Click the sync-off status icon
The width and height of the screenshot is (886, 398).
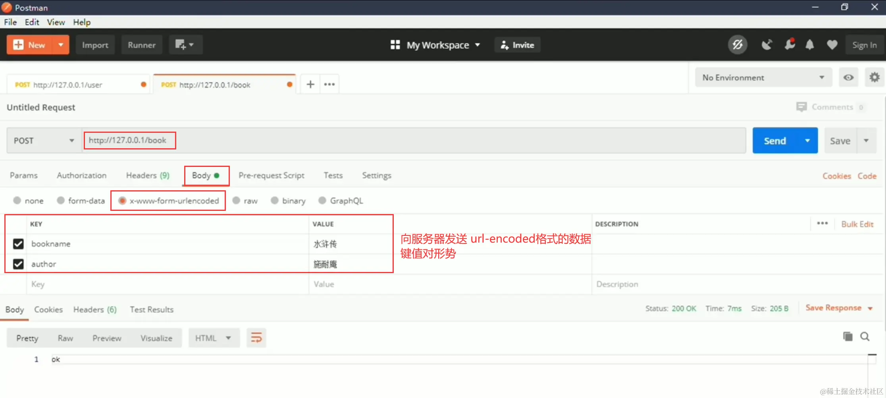738,45
